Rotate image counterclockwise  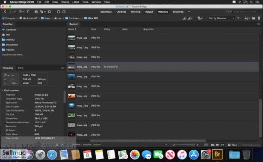tap(58, 12)
